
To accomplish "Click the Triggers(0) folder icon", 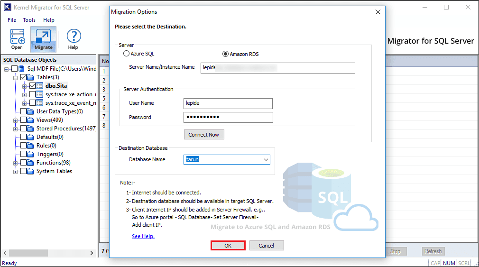I will (x=30, y=154).
